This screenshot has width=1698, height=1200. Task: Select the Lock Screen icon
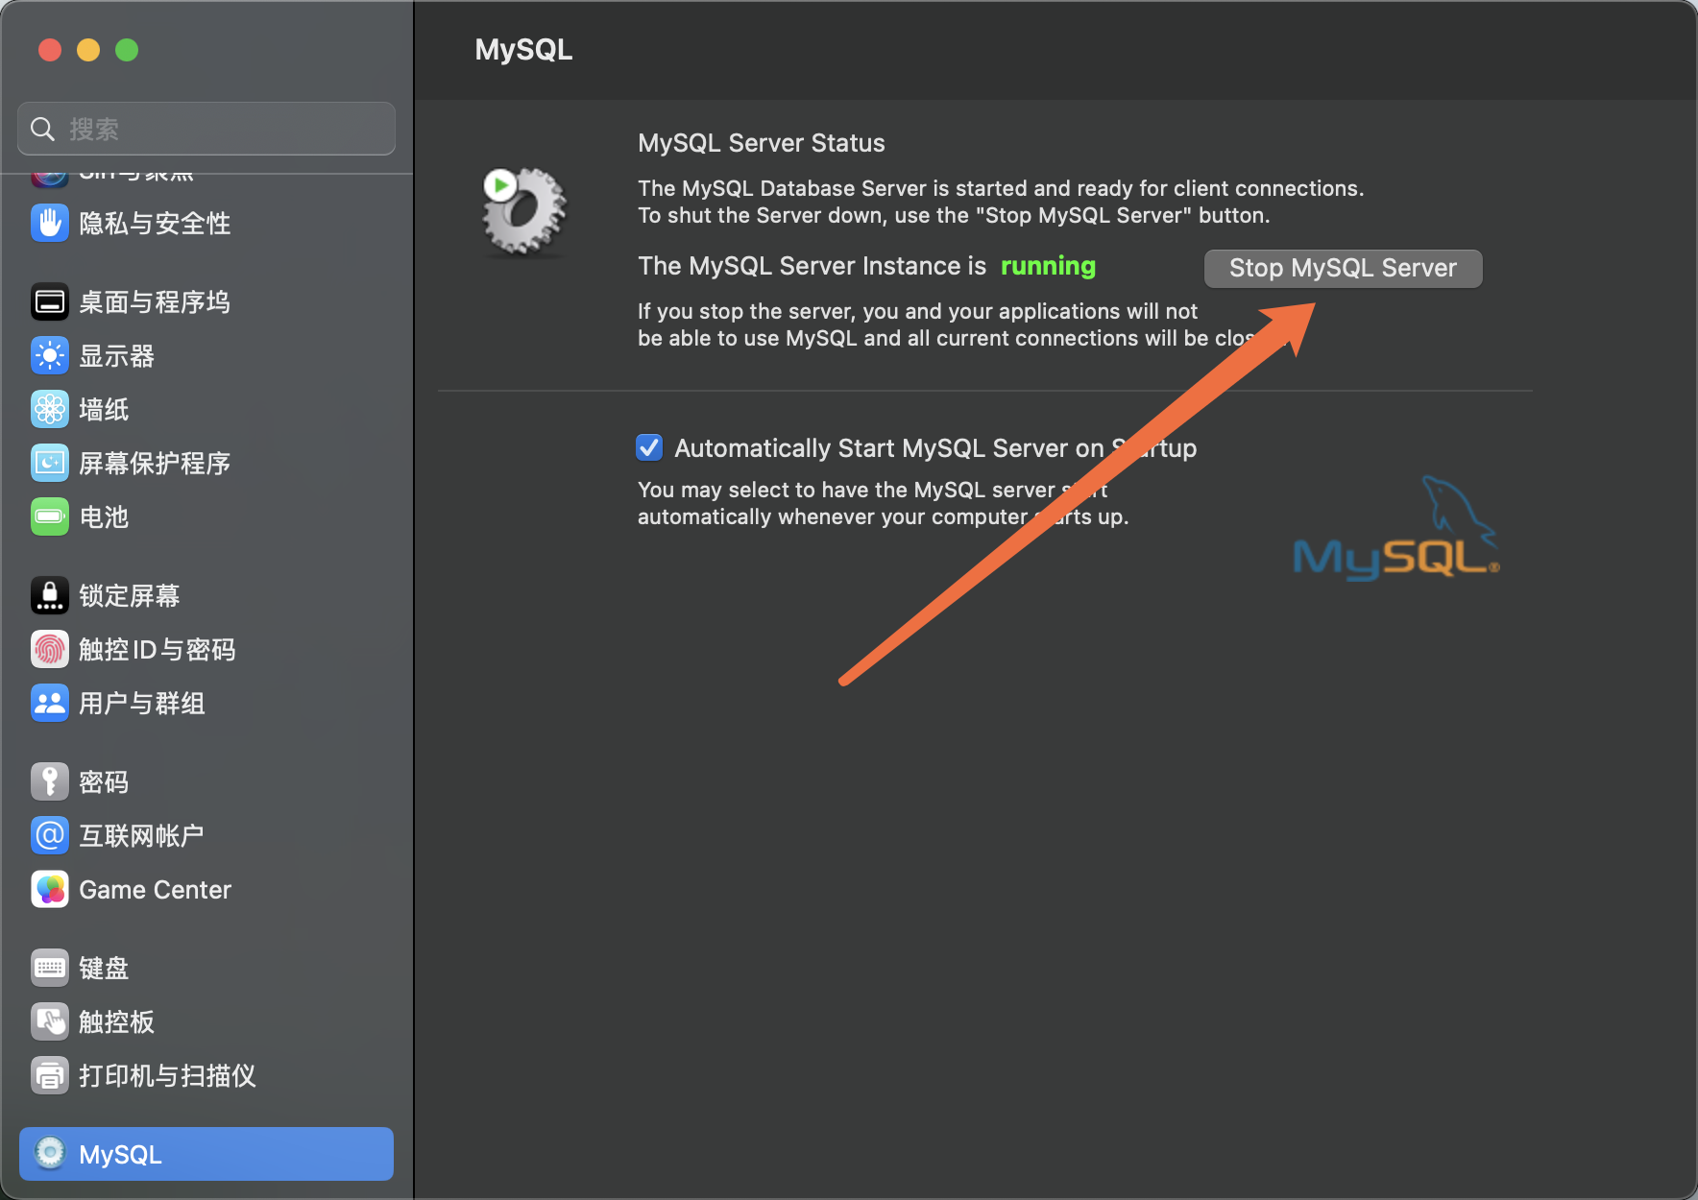coord(50,596)
